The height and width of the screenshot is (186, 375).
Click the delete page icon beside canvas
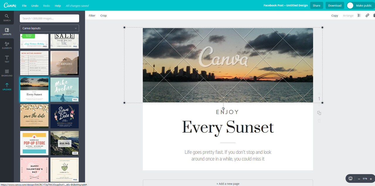click(x=319, y=121)
